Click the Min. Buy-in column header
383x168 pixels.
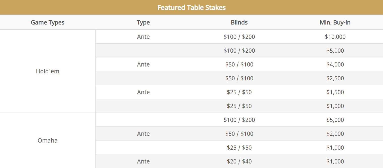point(335,22)
